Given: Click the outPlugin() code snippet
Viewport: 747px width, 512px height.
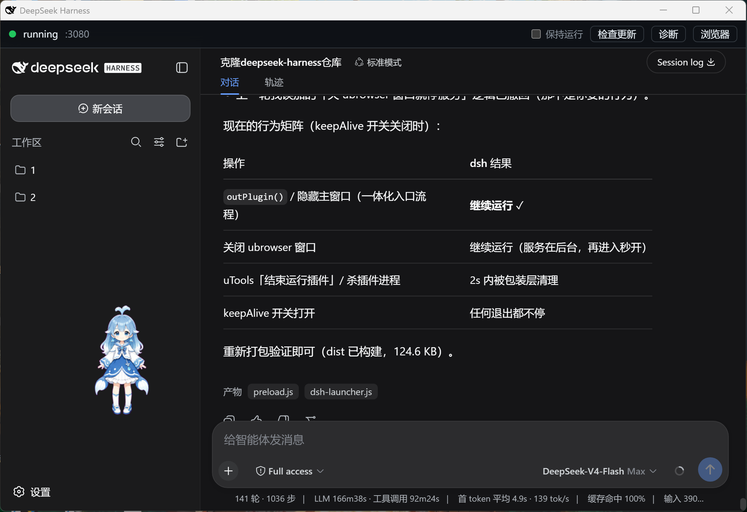Looking at the screenshot, I should (x=255, y=197).
